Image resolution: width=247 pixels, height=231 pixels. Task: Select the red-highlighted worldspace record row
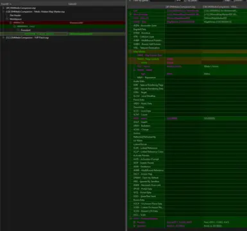[x=62, y=22]
